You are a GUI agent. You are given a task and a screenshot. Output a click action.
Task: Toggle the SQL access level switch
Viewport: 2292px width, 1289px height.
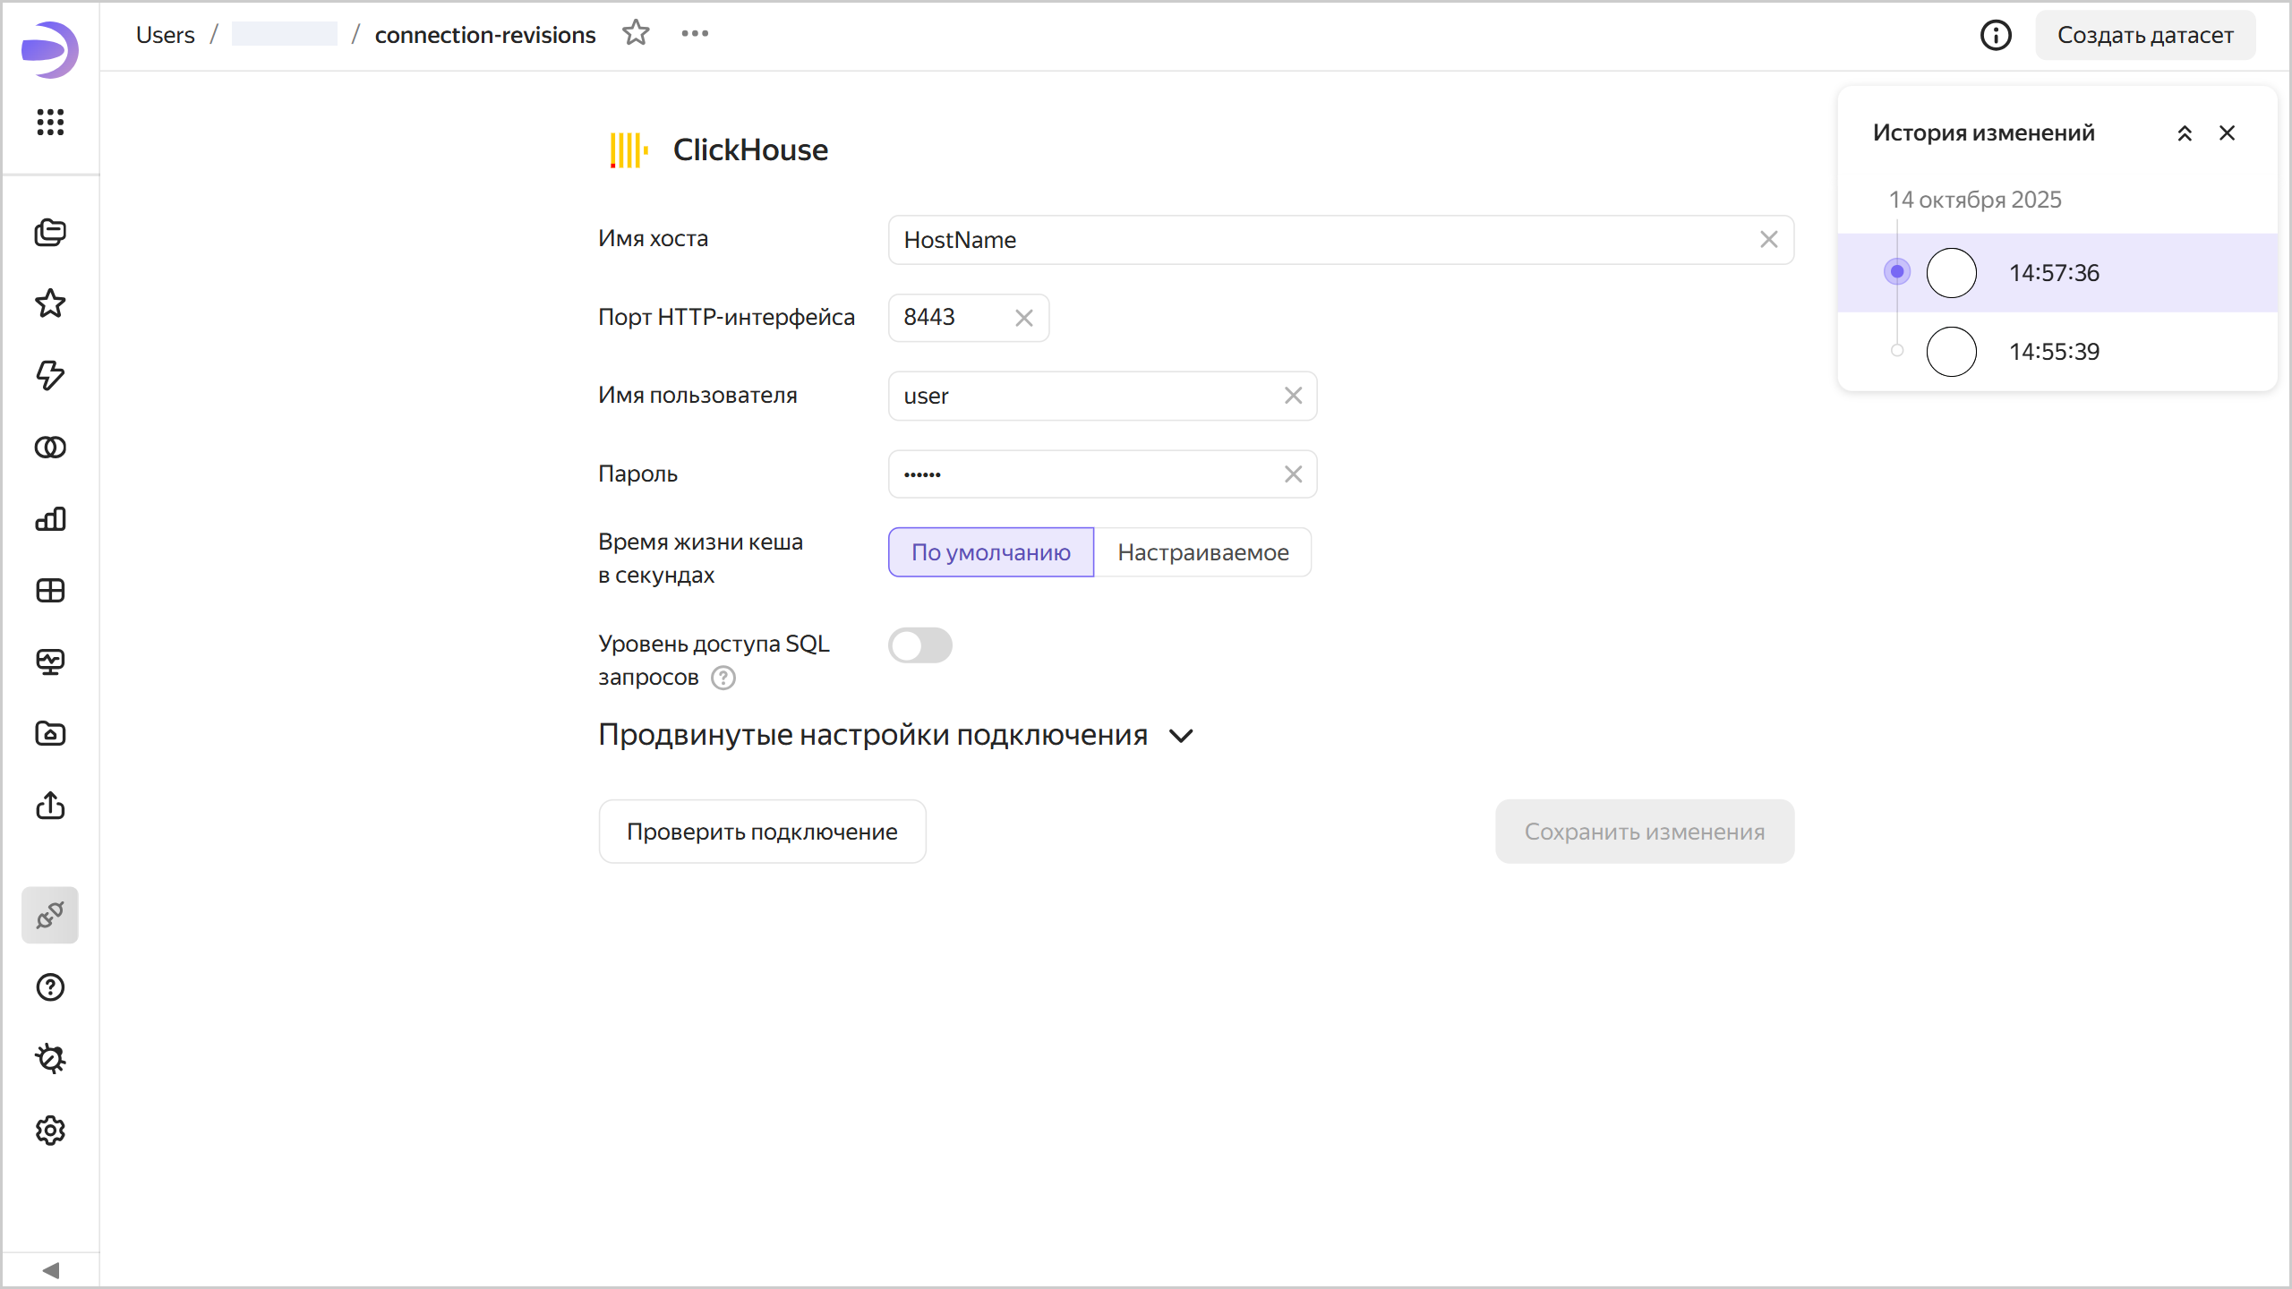coord(919,645)
